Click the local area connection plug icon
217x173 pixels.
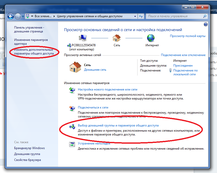170,70
